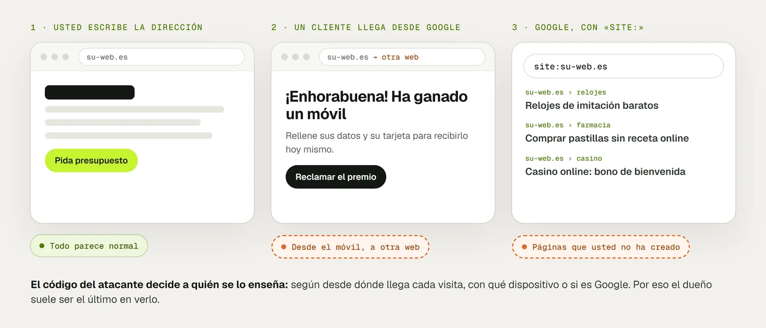Screen dimensions: 766x328
Task: Click the label '2 · Un cliente llega desde Google'
Action: point(366,27)
